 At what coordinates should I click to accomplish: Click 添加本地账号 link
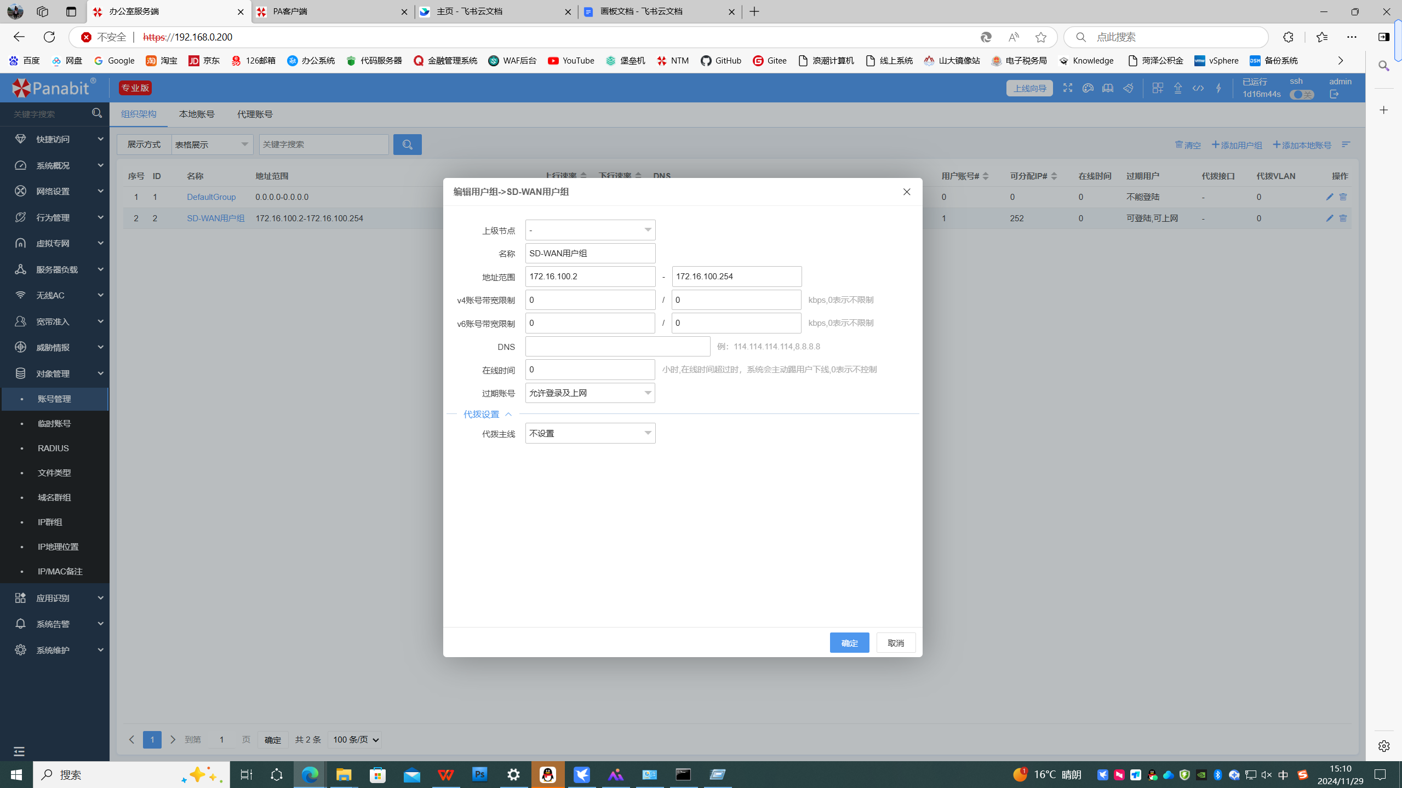point(1302,145)
